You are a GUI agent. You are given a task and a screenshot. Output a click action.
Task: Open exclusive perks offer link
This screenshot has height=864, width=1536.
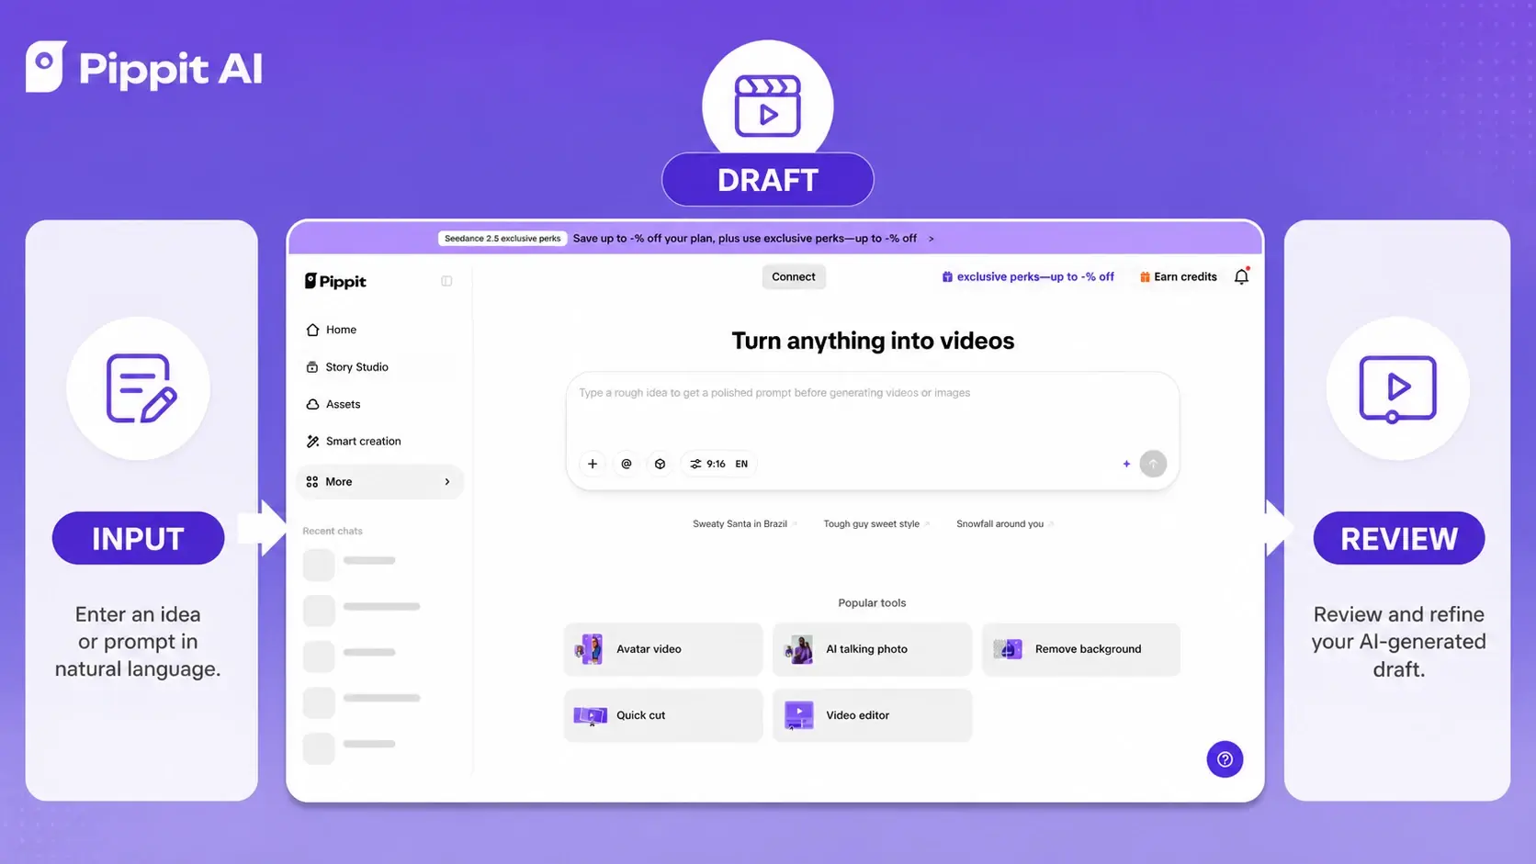tap(1028, 277)
